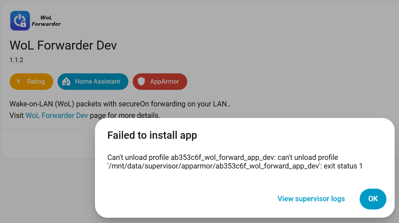The width and height of the screenshot is (399, 223).
Task: Confirm the error dialog with OK
Action: [373, 199]
